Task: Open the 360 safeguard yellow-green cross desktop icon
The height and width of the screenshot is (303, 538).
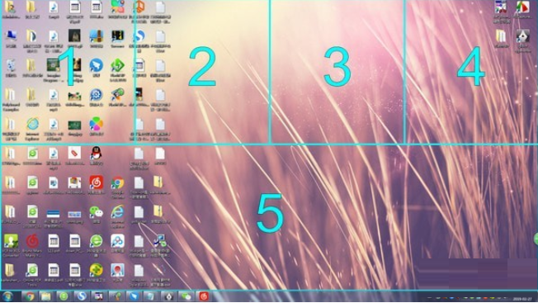Action: tap(96, 271)
